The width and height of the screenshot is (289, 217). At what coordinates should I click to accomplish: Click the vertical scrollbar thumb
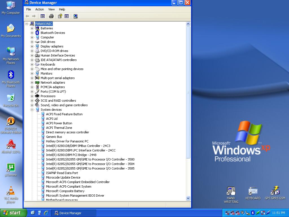tap(188, 92)
